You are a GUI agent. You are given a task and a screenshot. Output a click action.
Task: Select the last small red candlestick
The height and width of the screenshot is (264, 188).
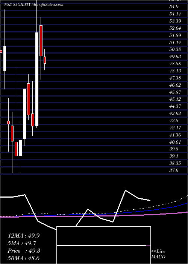click(x=45, y=60)
